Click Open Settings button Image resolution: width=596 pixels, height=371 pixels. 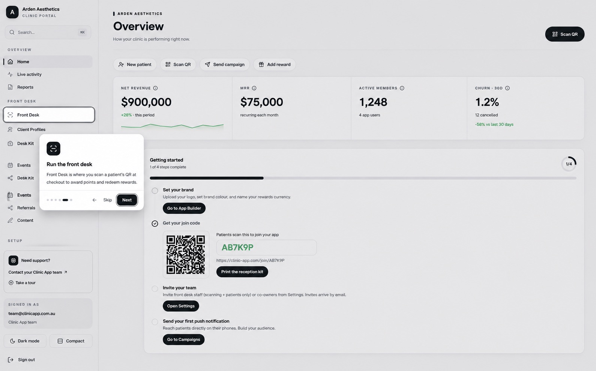[181, 306]
